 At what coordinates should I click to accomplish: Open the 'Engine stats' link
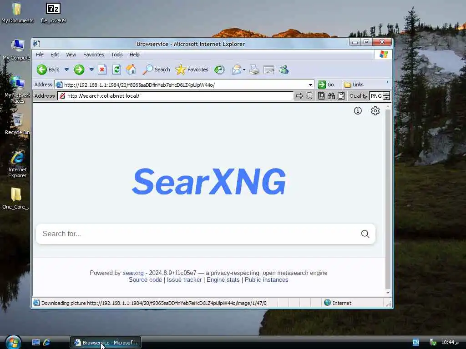coord(223,280)
